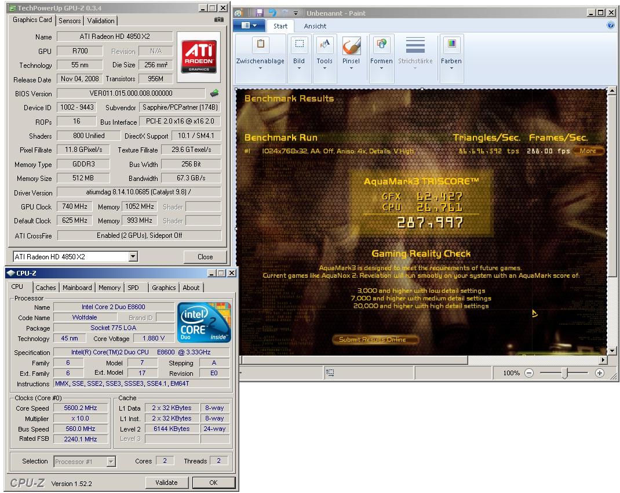Click the Paint vertical scroll up arrow
This screenshot has height=493, width=620.
pos(612,91)
